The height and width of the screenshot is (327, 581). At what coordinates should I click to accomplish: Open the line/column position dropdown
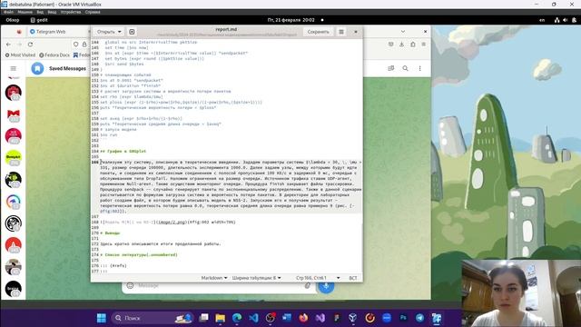(318, 278)
